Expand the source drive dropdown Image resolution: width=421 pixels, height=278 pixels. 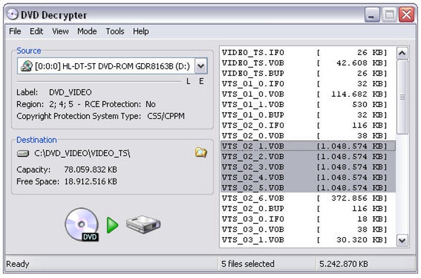(x=201, y=66)
